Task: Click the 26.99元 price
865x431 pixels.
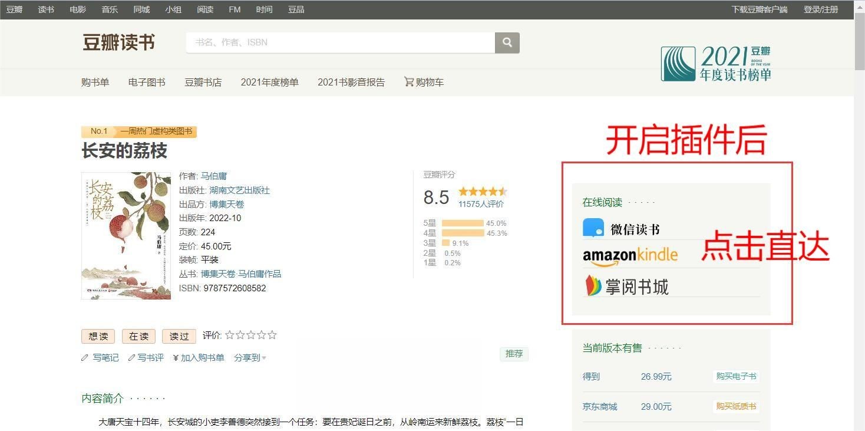Action: pyautogui.click(x=656, y=376)
